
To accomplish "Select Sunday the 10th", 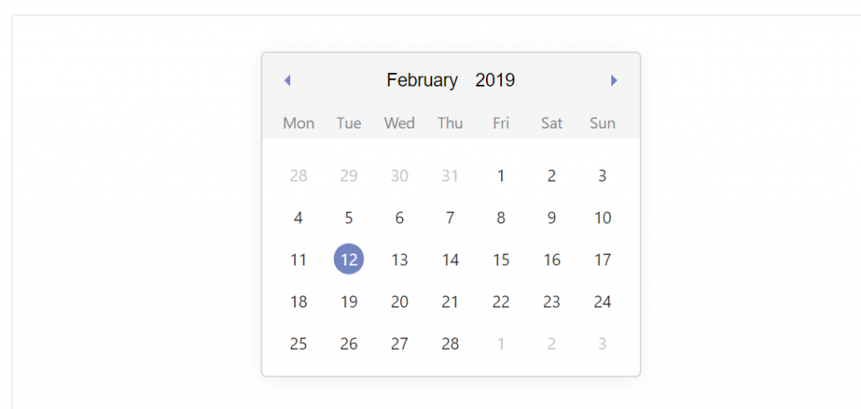I will click(x=603, y=218).
